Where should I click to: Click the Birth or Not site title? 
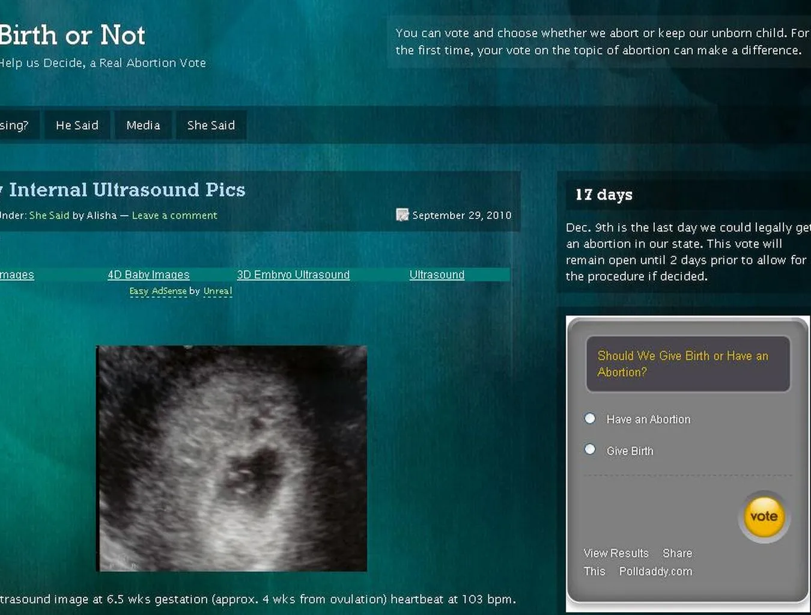pos(72,35)
